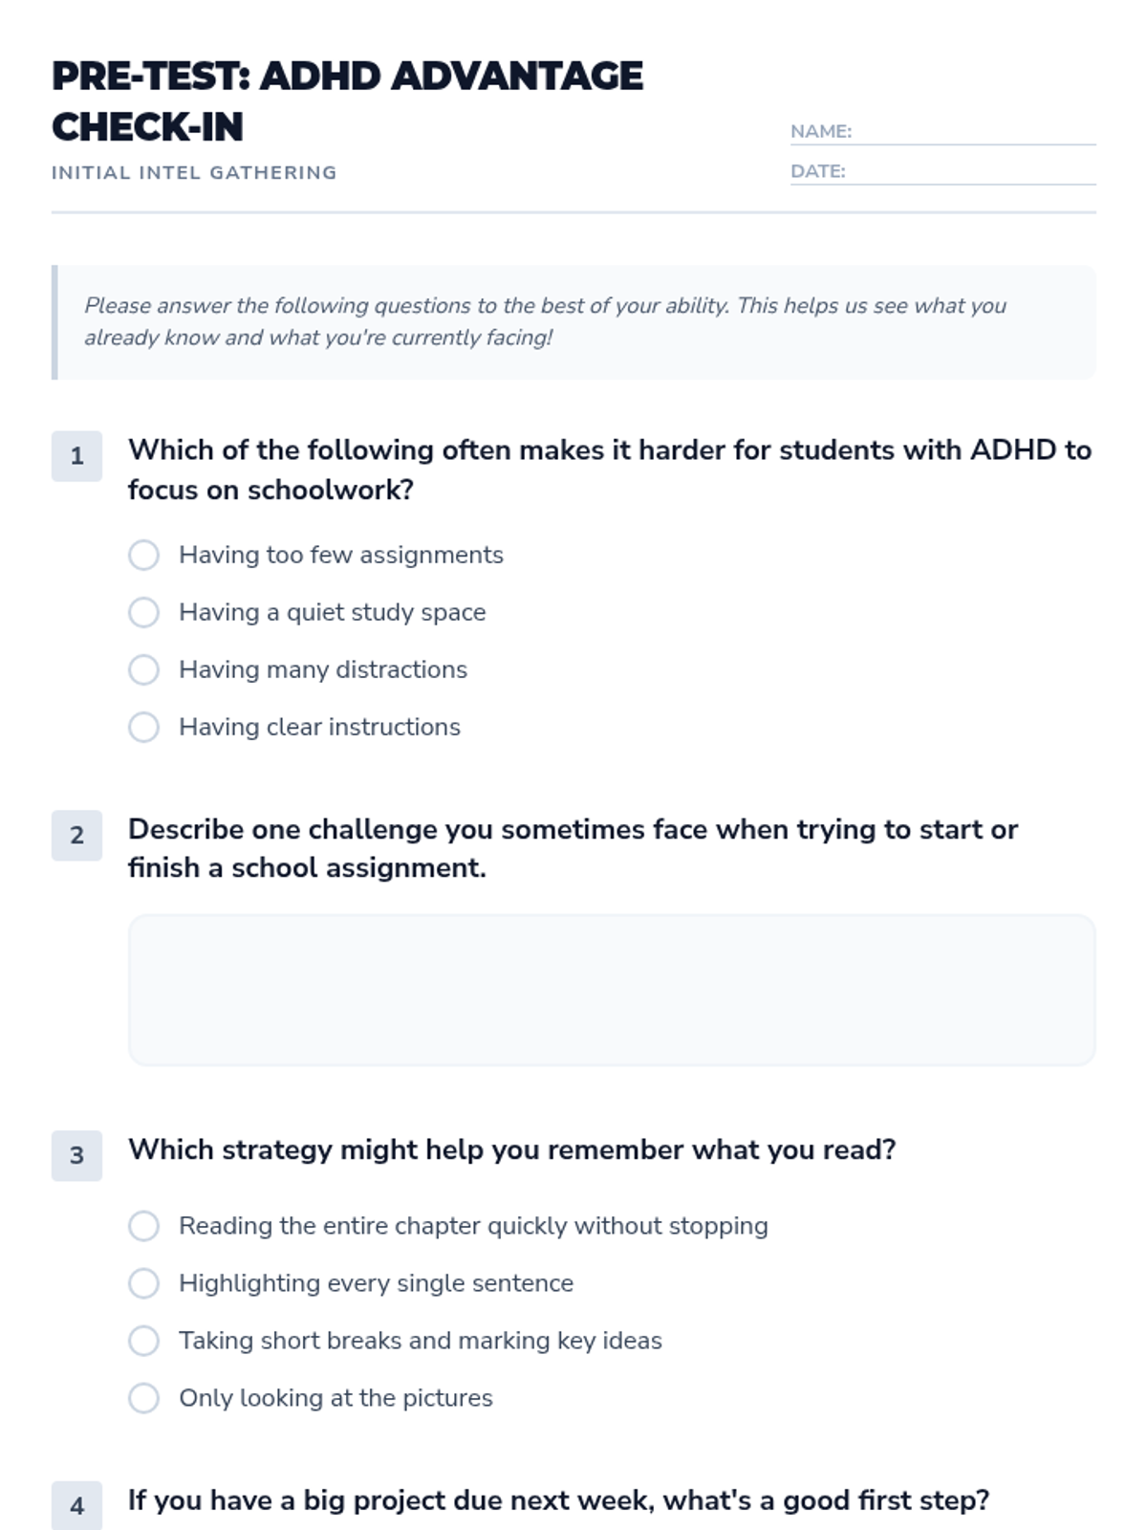Screen dimensions: 1147x1530
Task: Click the NAME line field
Action: [974, 132]
